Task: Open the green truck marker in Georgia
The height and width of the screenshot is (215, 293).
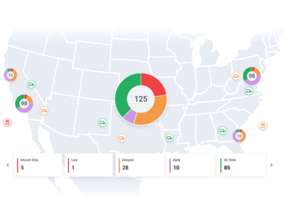Action: pos(222,131)
